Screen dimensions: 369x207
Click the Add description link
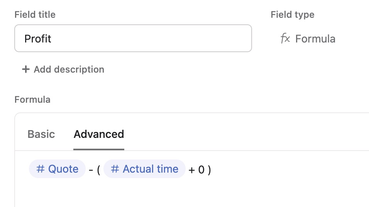[x=69, y=70]
